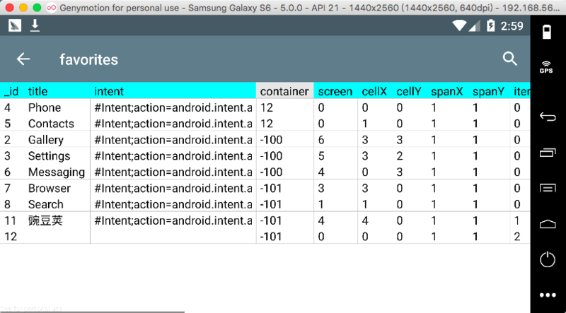Screen dimensions: 566x313
Task: Select the Browser title cell
Action: click(50, 188)
